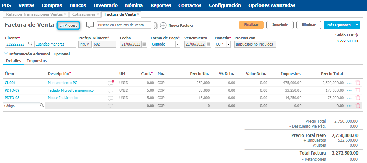The width and height of the screenshot is (367, 163).
Task: Open the Inventario menu
Action: [x=105, y=5]
